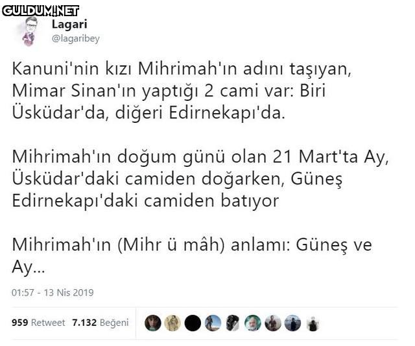This screenshot has width=415, height=346.
Task: Click the fourth liker avatar with blue sky
Action: [213, 323]
